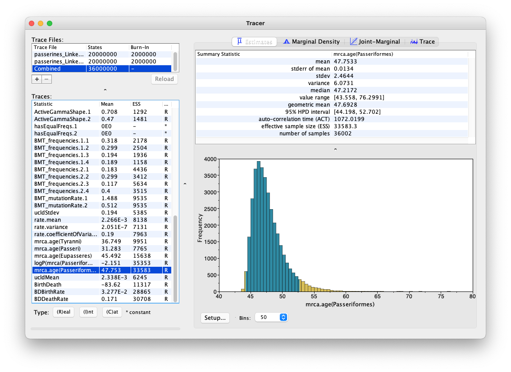The image size is (511, 372).
Task: Select the mrca.age(Tyranni) trace
Action: click(102, 241)
